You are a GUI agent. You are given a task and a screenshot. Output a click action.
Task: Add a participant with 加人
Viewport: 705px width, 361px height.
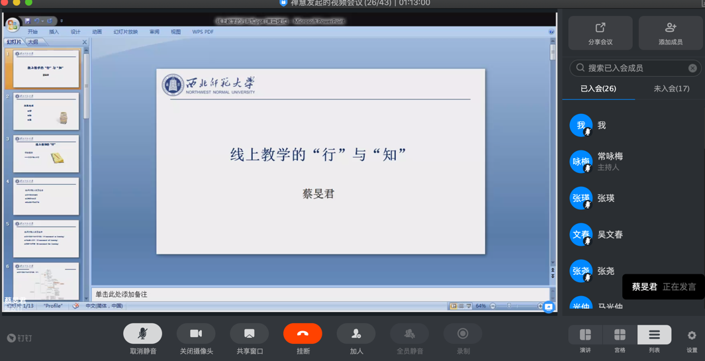coord(356,334)
